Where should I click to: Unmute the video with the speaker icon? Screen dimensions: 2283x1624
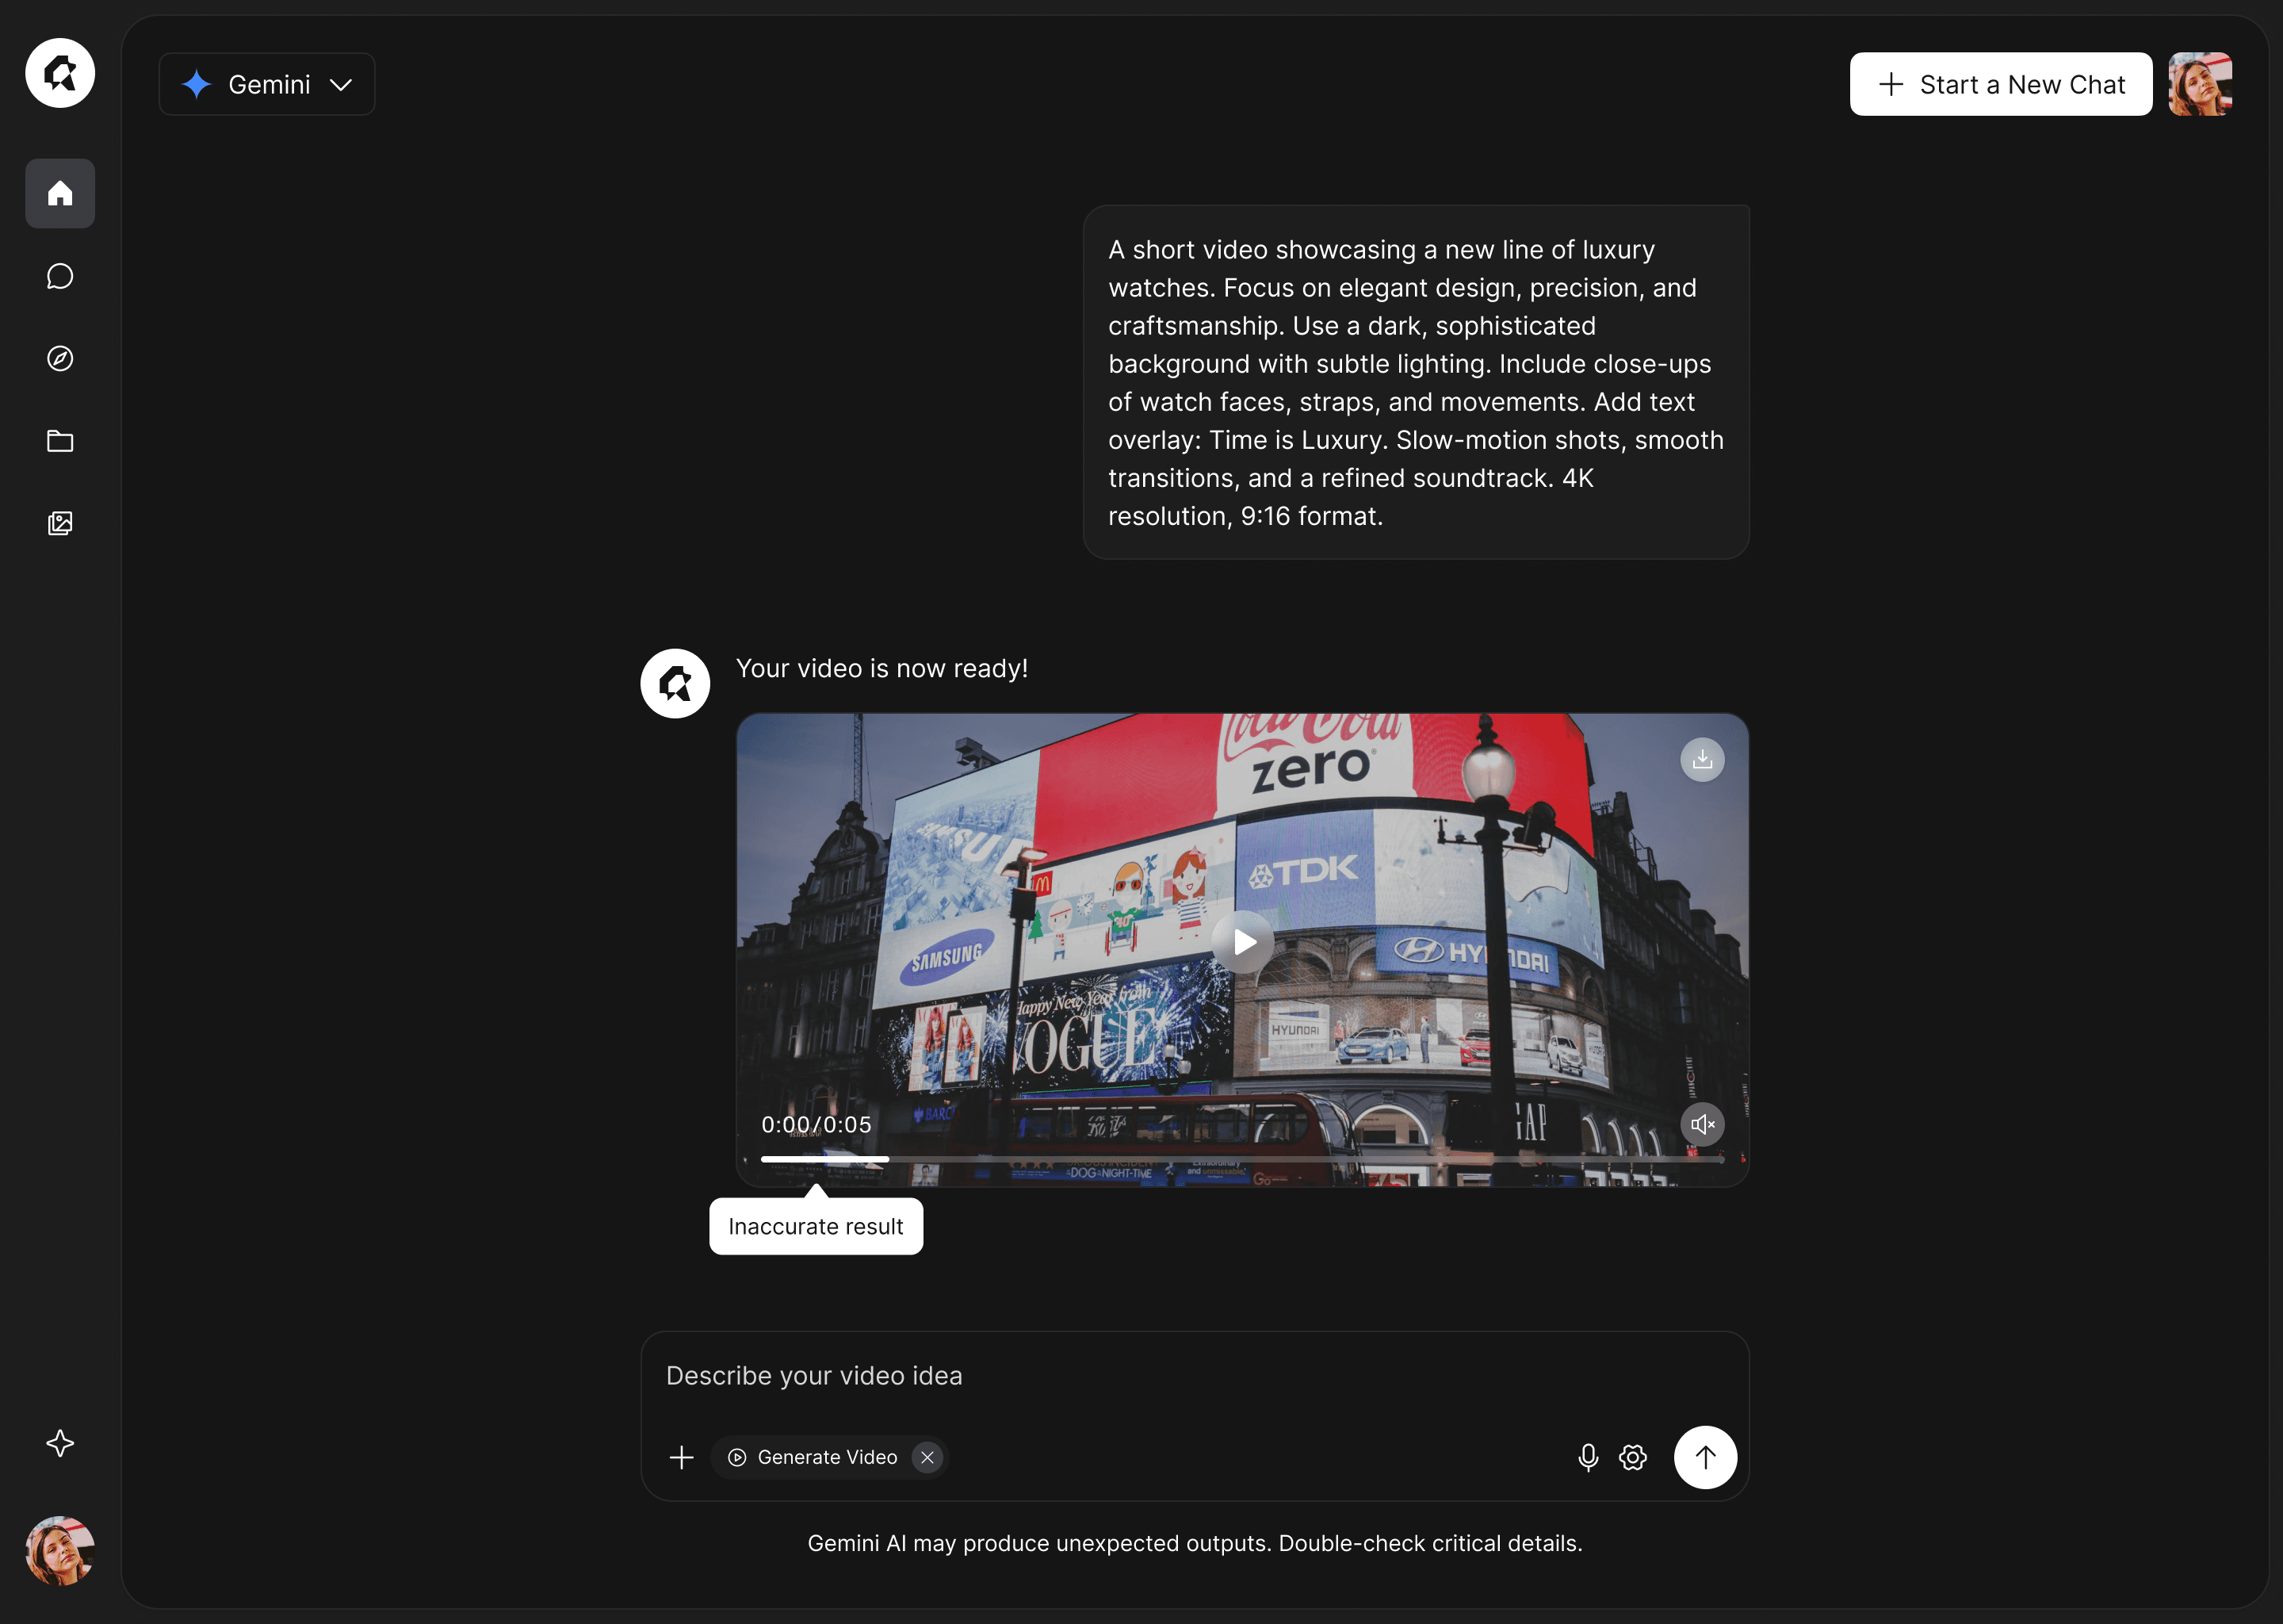click(1701, 1124)
